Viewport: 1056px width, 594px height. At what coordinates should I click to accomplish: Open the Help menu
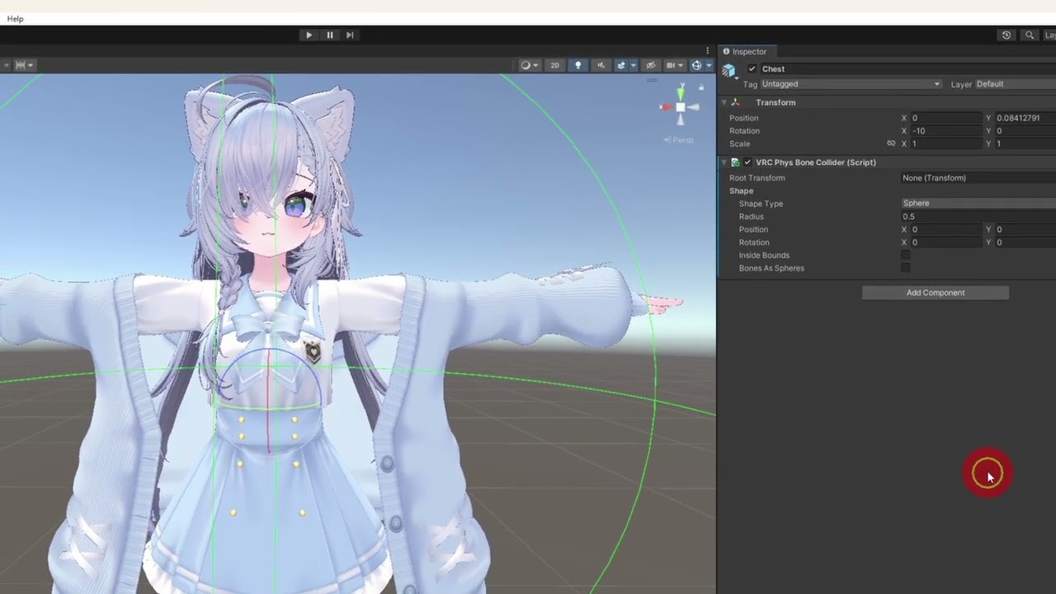coord(15,18)
